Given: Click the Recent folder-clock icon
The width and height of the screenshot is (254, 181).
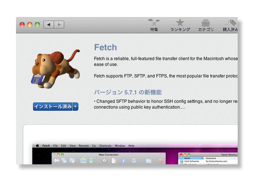Looking at the screenshot, I should [x=72, y=161].
